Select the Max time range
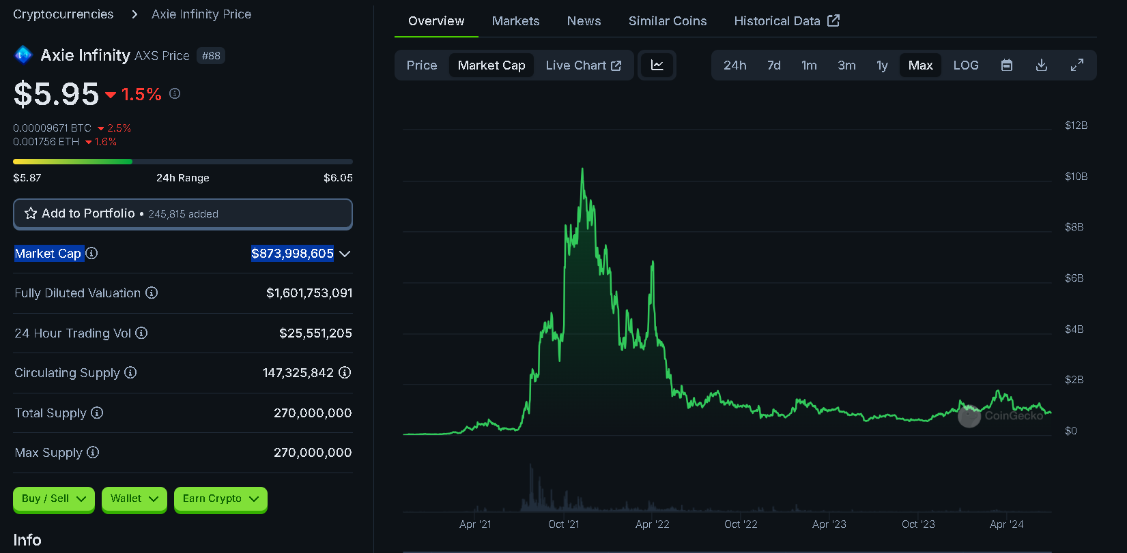1127x553 pixels. point(920,65)
